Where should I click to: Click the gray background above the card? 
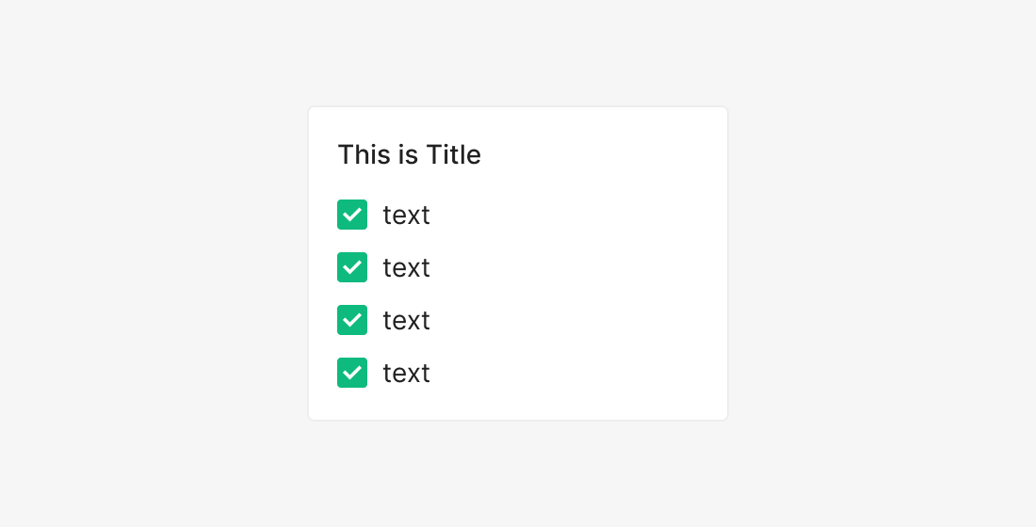pyautogui.click(x=518, y=52)
